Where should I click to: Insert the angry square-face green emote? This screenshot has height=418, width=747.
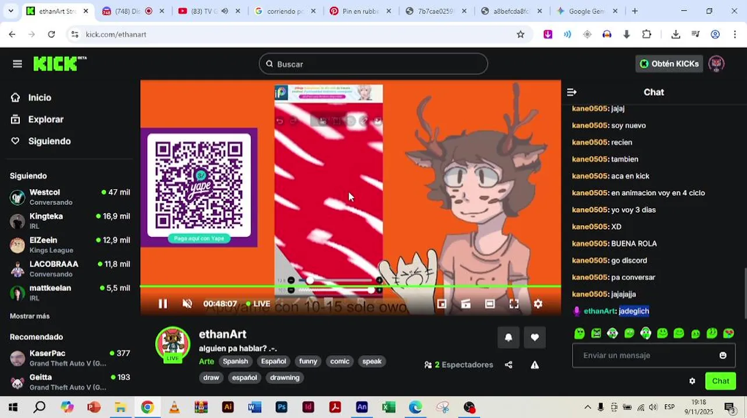tap(596, 333)
